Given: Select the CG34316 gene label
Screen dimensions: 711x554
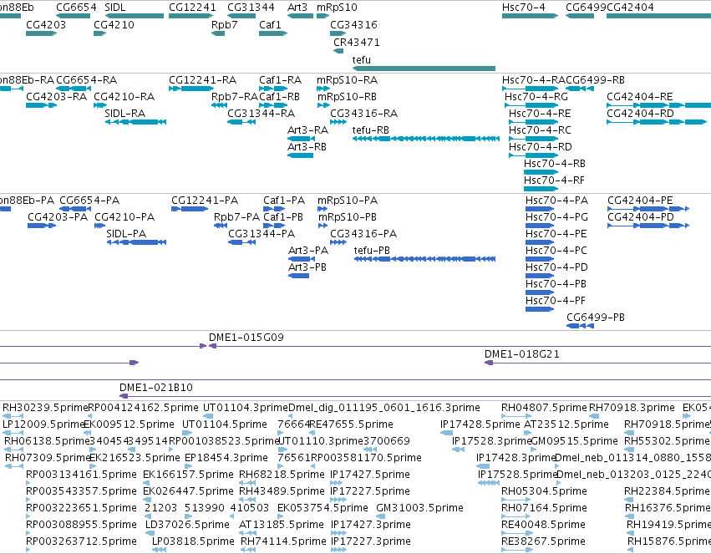Looking at the screenshot, I should click(x=353, y=24).
